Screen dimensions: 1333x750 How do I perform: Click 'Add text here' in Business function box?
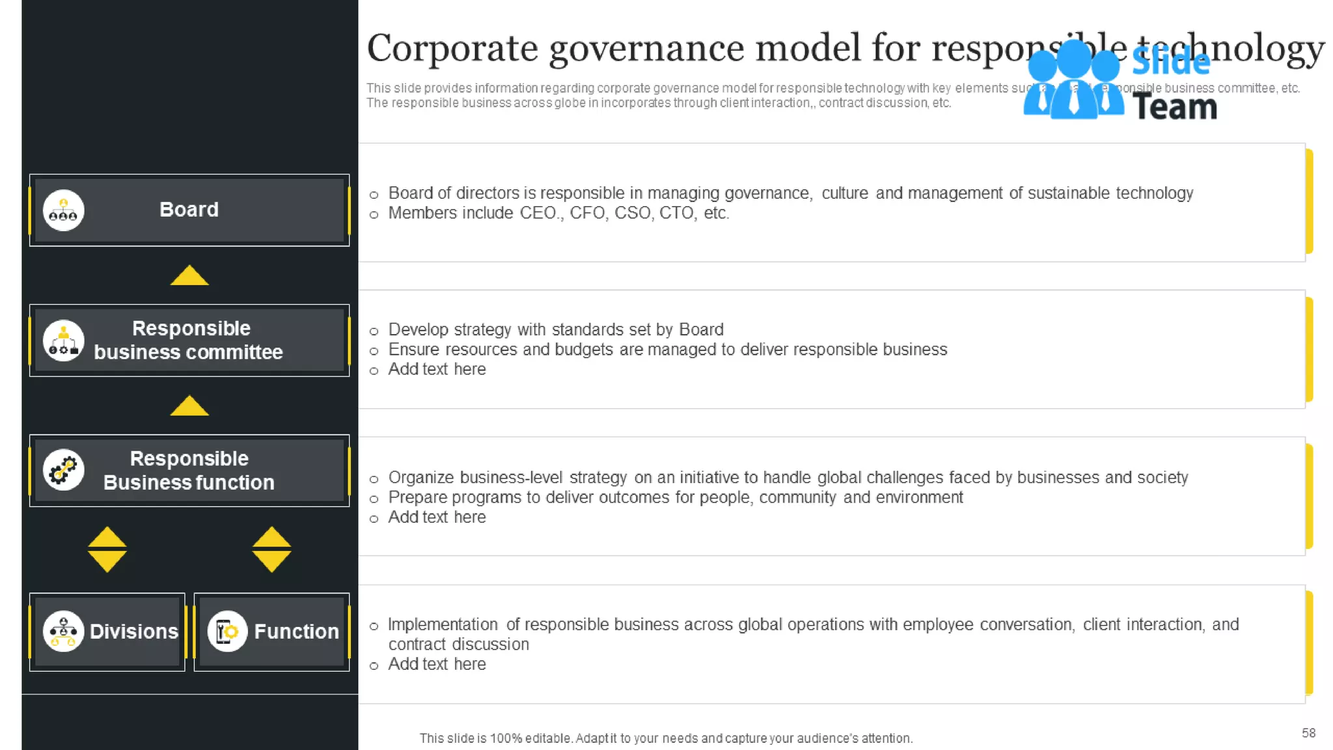(437, 517)
